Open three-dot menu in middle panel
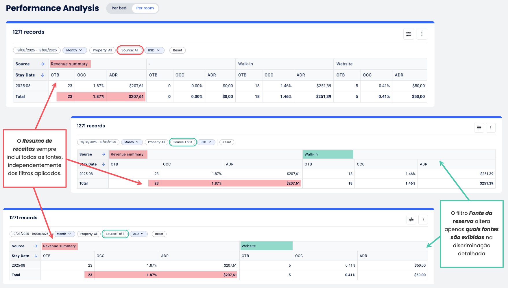The height and width of the screenshot is (288, 508). 491,128
